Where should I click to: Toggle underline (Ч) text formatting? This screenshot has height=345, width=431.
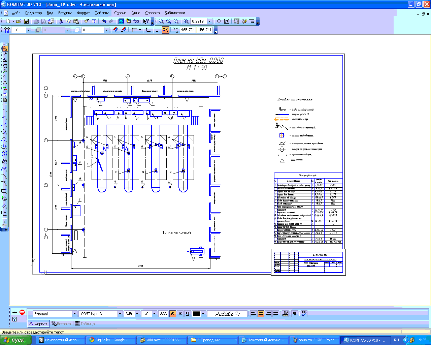tap(187, 314)
